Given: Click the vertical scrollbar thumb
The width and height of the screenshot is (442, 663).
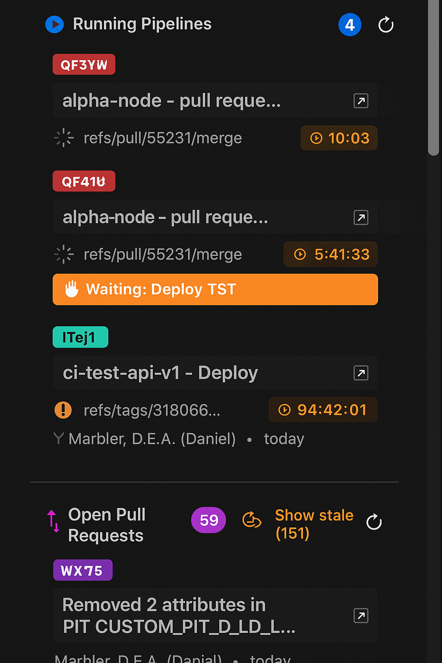Looking at the screenshot, I should 433,78.
